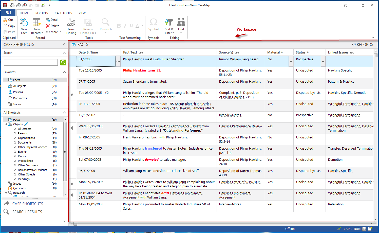The height and width of the screenshot is (233, 379).
Task: Click the paperclip icon on the 08/02/2005 row
Action: [72, 94]
